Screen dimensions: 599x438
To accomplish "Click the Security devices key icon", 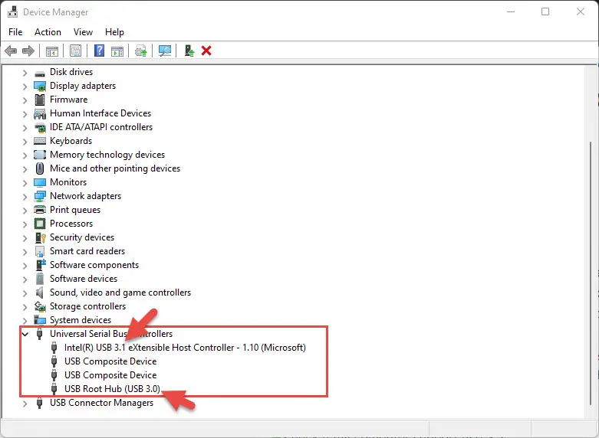I will (x=40, y=237).
